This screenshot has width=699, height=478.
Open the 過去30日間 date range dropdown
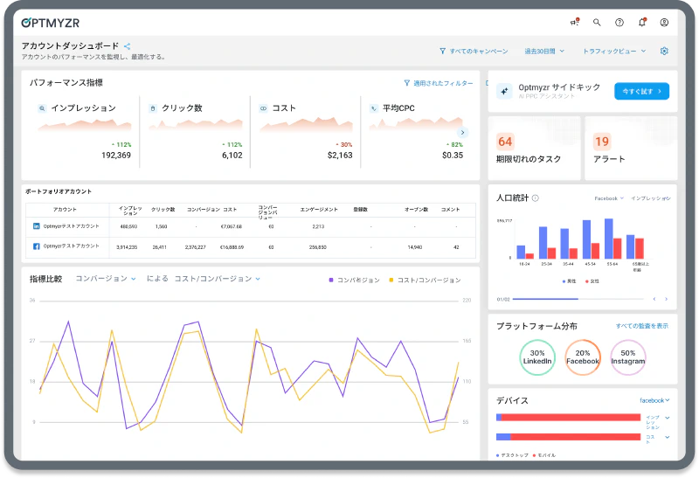(544, 52)
